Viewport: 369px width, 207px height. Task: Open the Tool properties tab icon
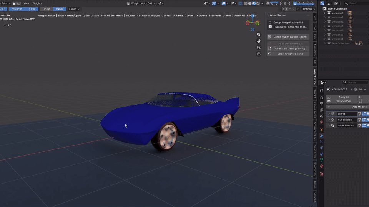pyautogui.click(x=321, y=90)
